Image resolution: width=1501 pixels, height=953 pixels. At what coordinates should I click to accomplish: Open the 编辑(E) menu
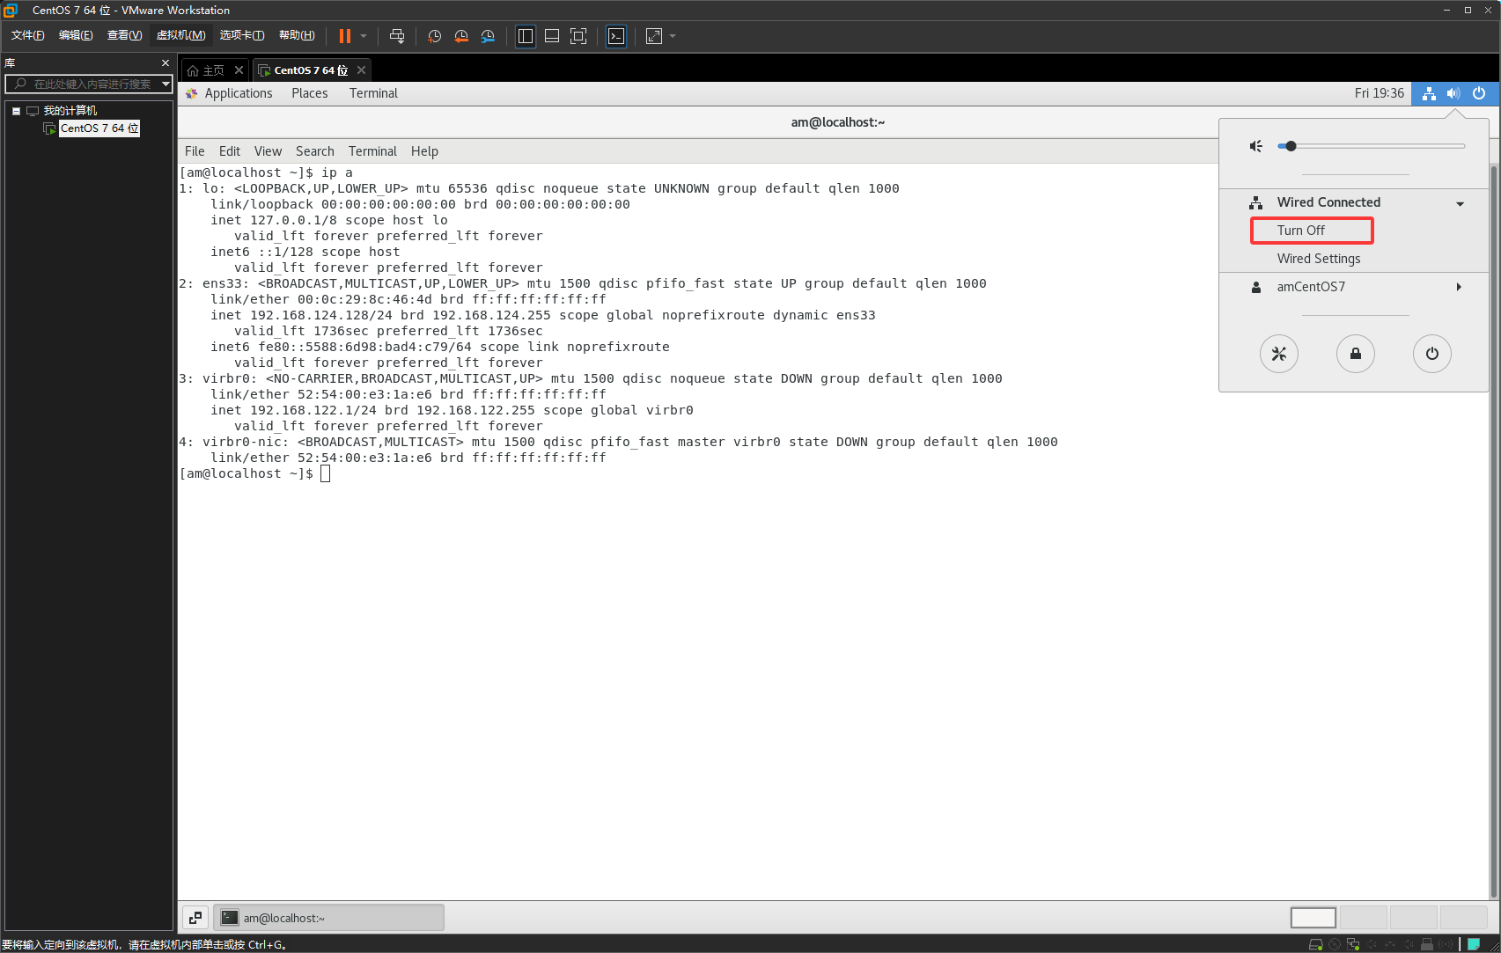pos(76,35)
